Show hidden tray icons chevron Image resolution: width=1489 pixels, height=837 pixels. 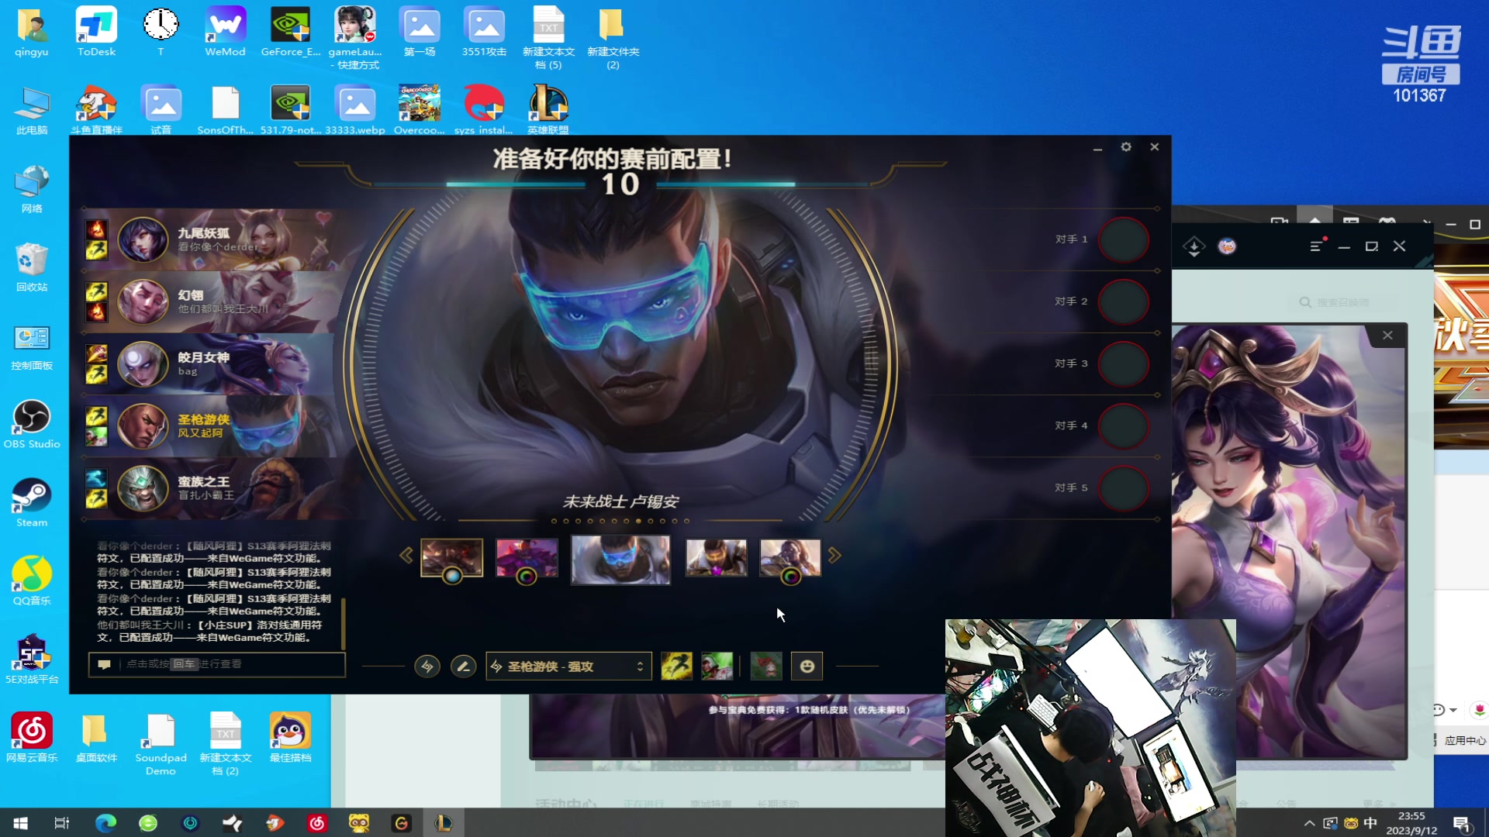(1309, 823)
